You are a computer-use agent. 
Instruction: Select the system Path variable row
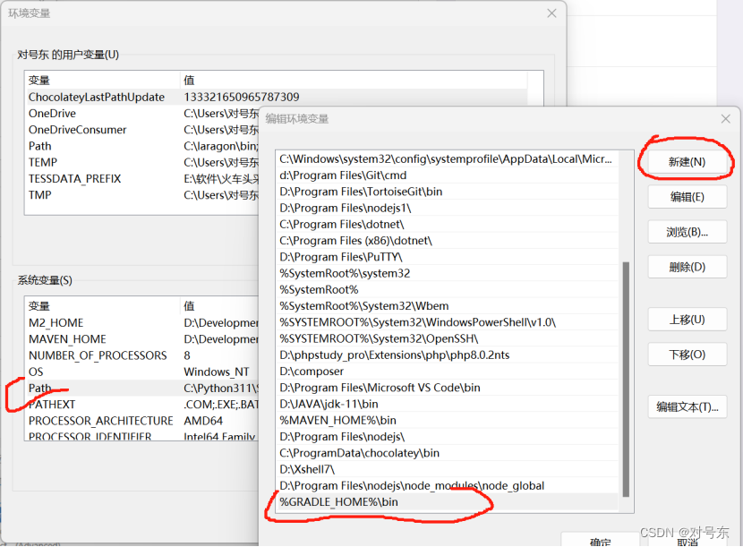pos(142,389)
